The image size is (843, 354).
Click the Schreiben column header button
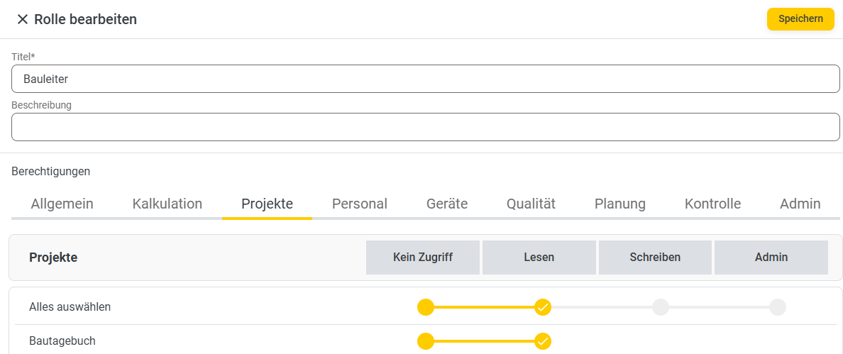point(656,258)
